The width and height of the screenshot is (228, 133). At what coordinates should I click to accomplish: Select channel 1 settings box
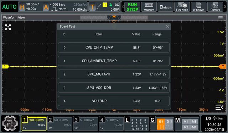pyautogui.click(x=34, y=124)
